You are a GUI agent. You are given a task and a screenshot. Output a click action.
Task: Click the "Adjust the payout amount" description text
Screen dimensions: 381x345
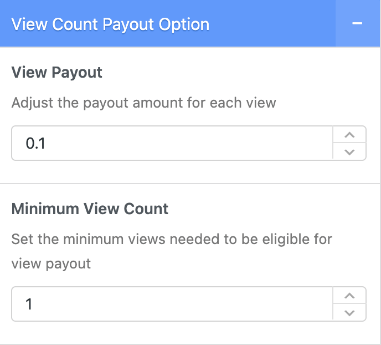[143, 103]
